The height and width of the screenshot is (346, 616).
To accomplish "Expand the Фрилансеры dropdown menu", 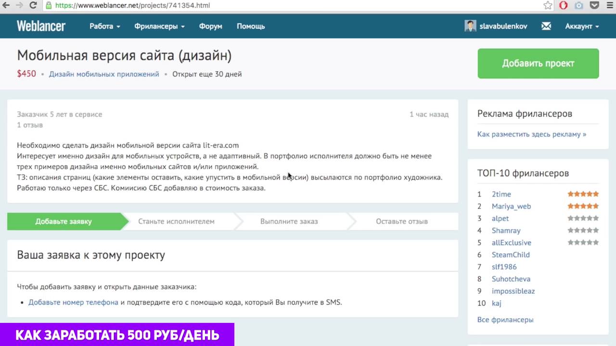I will 159,26.
